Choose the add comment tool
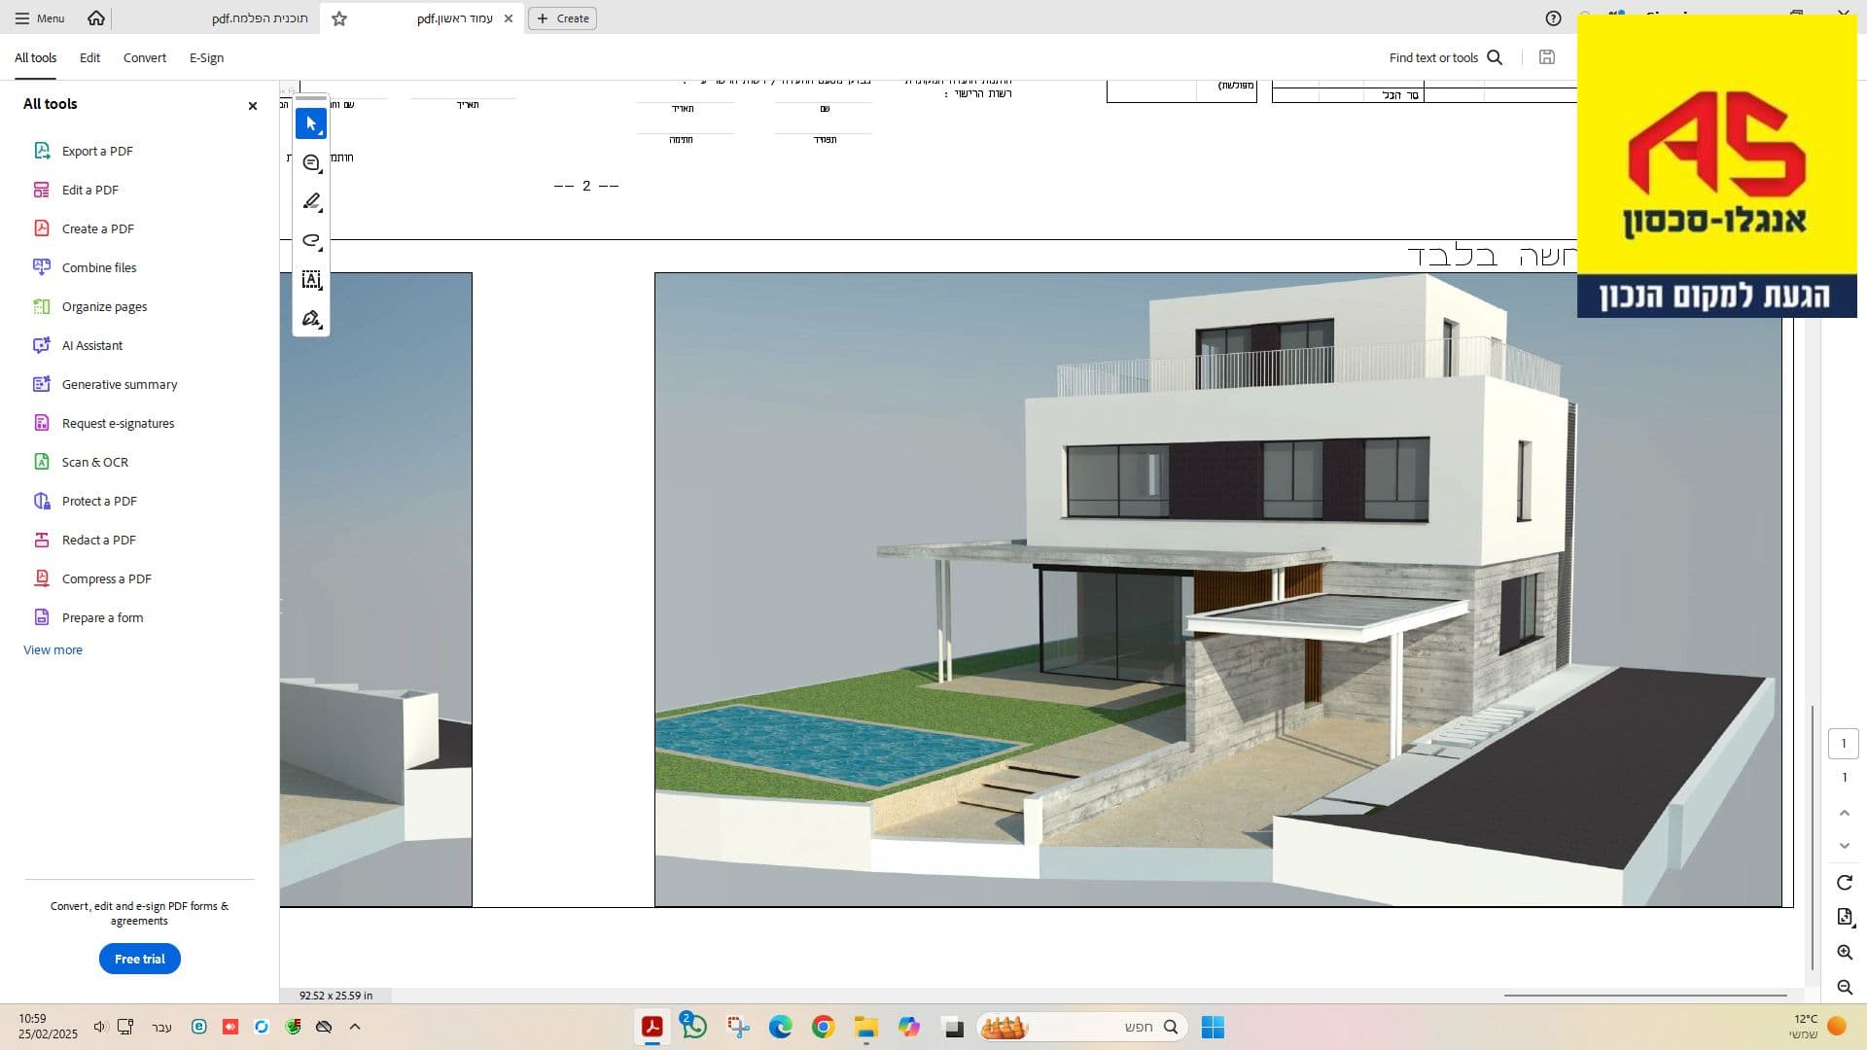Image resolution: width=1867 pixels, height=1050 pixels. 311,163
